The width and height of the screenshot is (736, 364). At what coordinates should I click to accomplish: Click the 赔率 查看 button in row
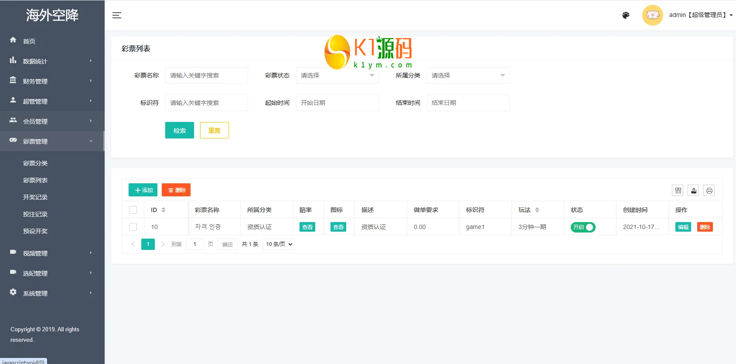pos(307,227)
